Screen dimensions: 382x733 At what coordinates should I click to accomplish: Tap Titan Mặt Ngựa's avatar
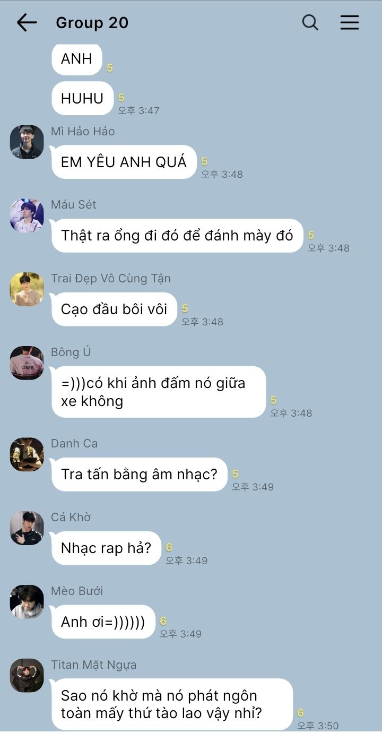tap(27, 676)
